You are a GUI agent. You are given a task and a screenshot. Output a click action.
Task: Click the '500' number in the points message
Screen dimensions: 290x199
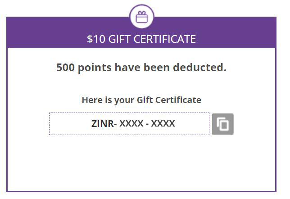(x=65, y=67)
